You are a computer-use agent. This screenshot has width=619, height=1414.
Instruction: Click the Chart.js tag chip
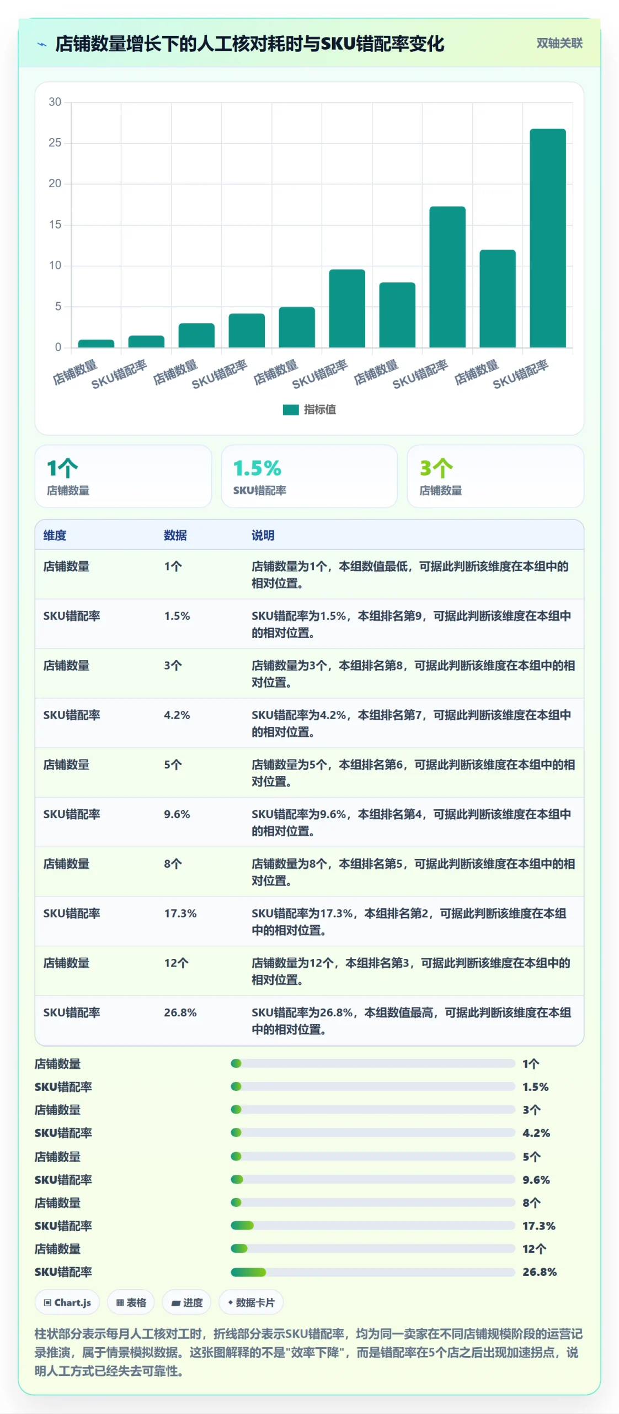click(x=67, y=1302)
